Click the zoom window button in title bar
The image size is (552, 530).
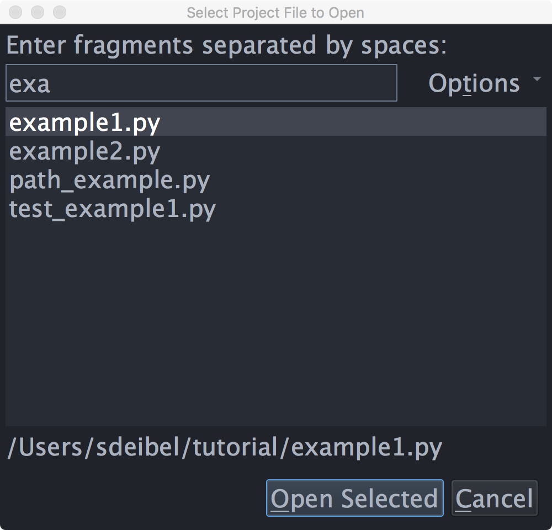point(59,12)
